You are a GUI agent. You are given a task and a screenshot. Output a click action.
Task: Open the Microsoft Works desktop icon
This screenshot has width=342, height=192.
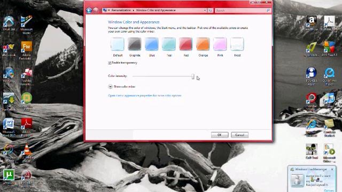26,25
